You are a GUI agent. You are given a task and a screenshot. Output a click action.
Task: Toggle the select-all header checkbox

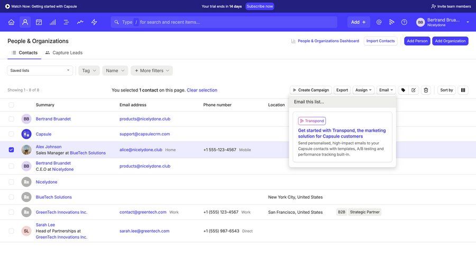coord(12,105)
